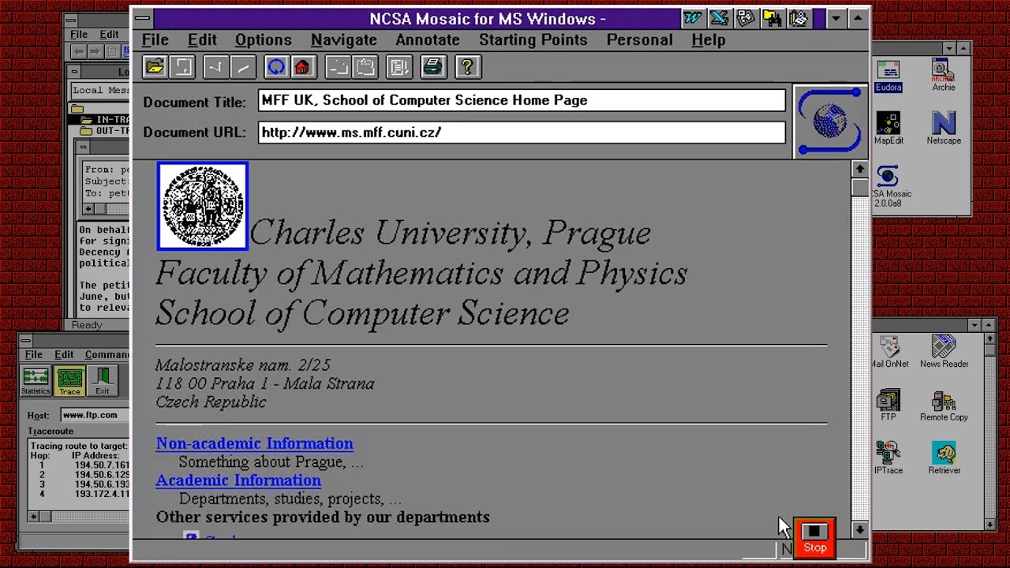Click Mosaic window control-menu box
1010x568 pixels.
pos(142,18)
